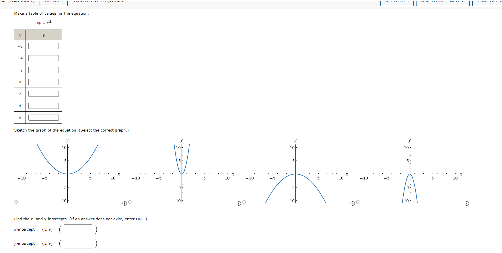Select the wide upward parabola graph option
The height and width of the screenshot is (253, 502).
(x=16, y=202)
